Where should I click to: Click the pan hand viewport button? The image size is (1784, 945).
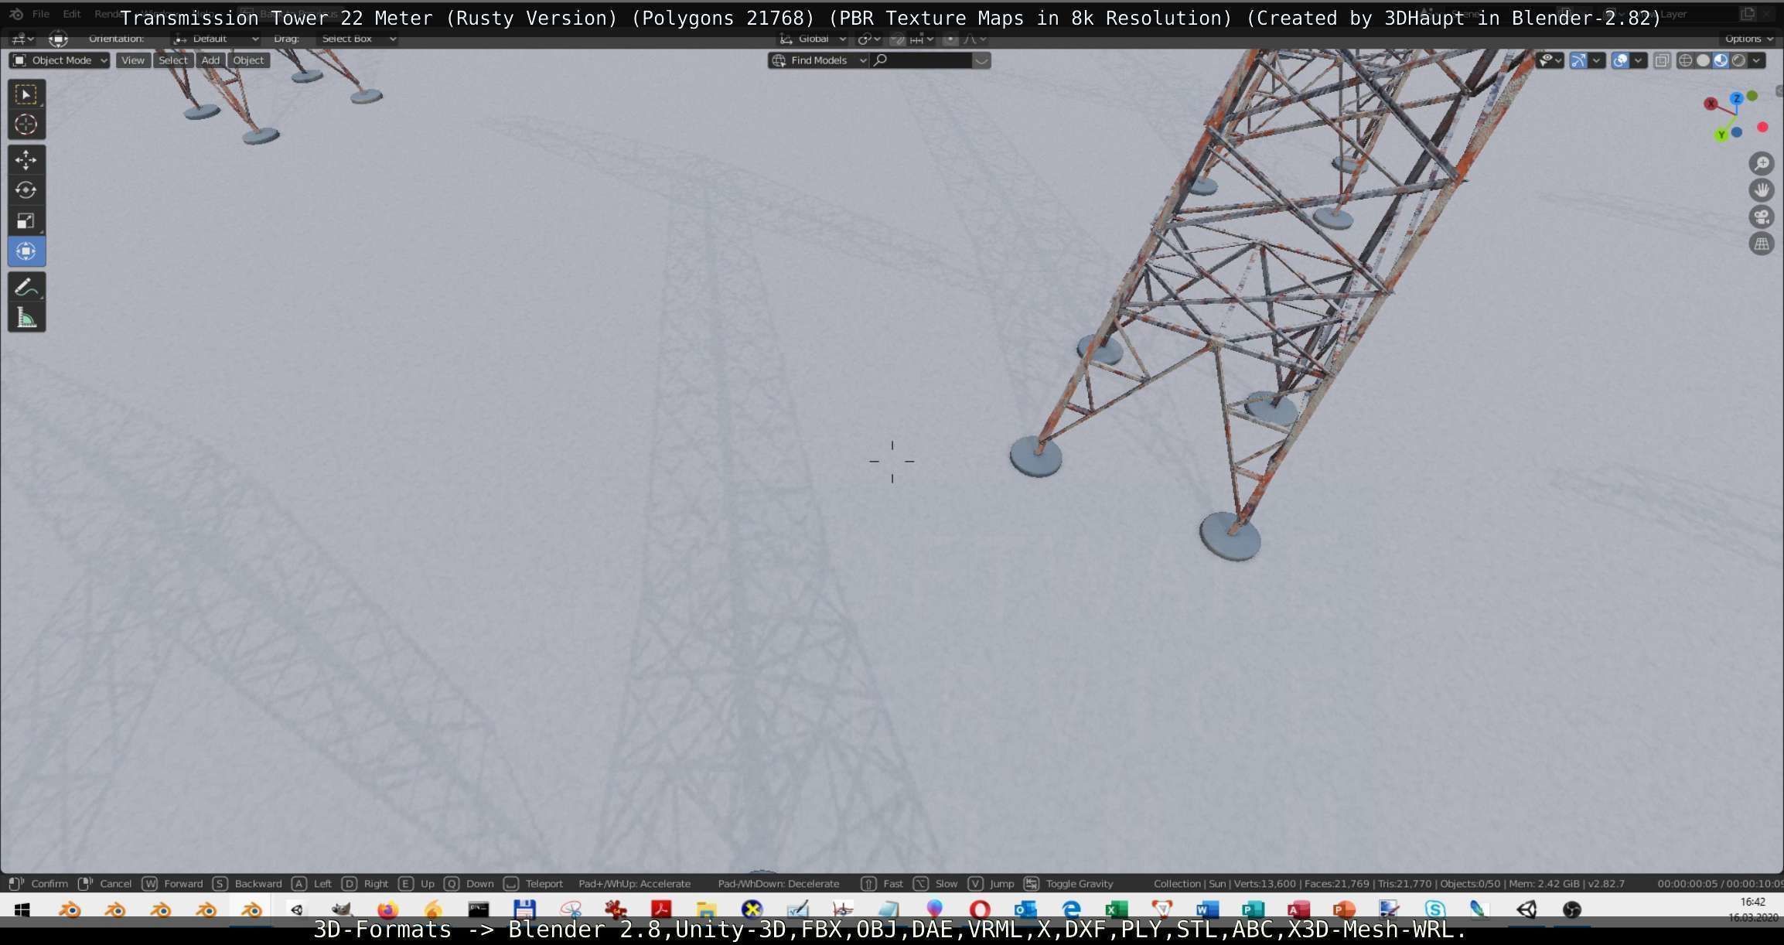click(1762, 190)
